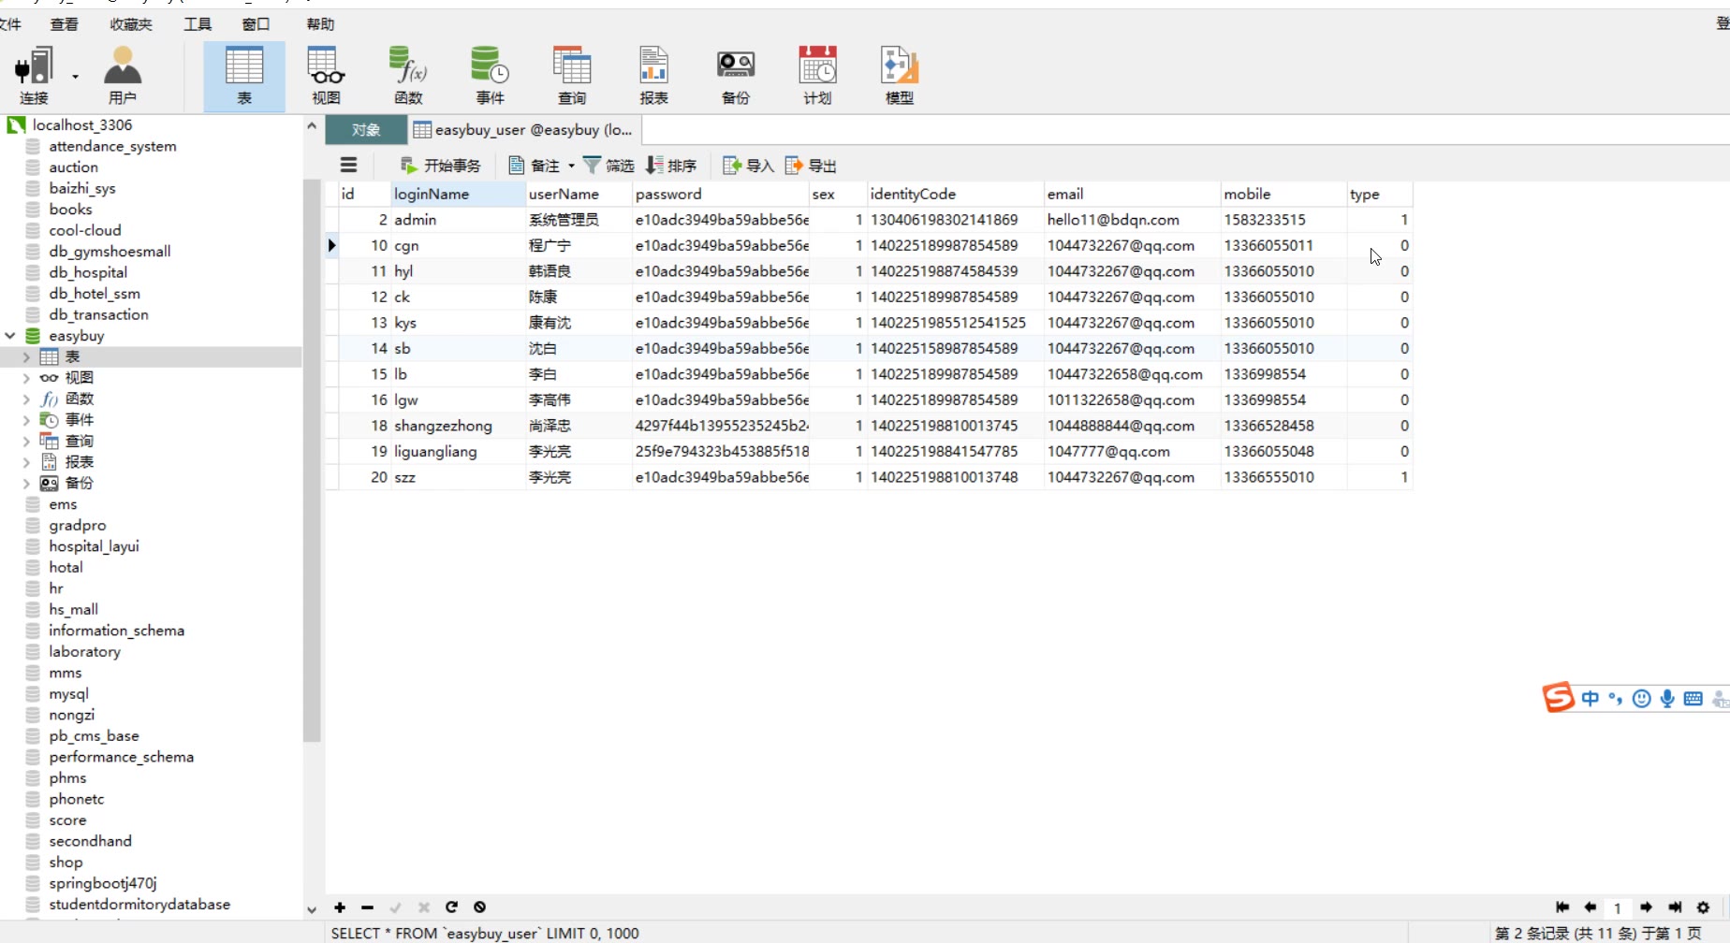The height and width of the screenshot is (943, 1730).
Task: Expand the 表 node under easybuy
Action: tap(26, 356)
